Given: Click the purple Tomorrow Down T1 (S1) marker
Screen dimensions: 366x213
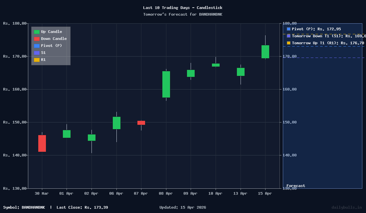Looking at the screenshot, I should [288, 36].
